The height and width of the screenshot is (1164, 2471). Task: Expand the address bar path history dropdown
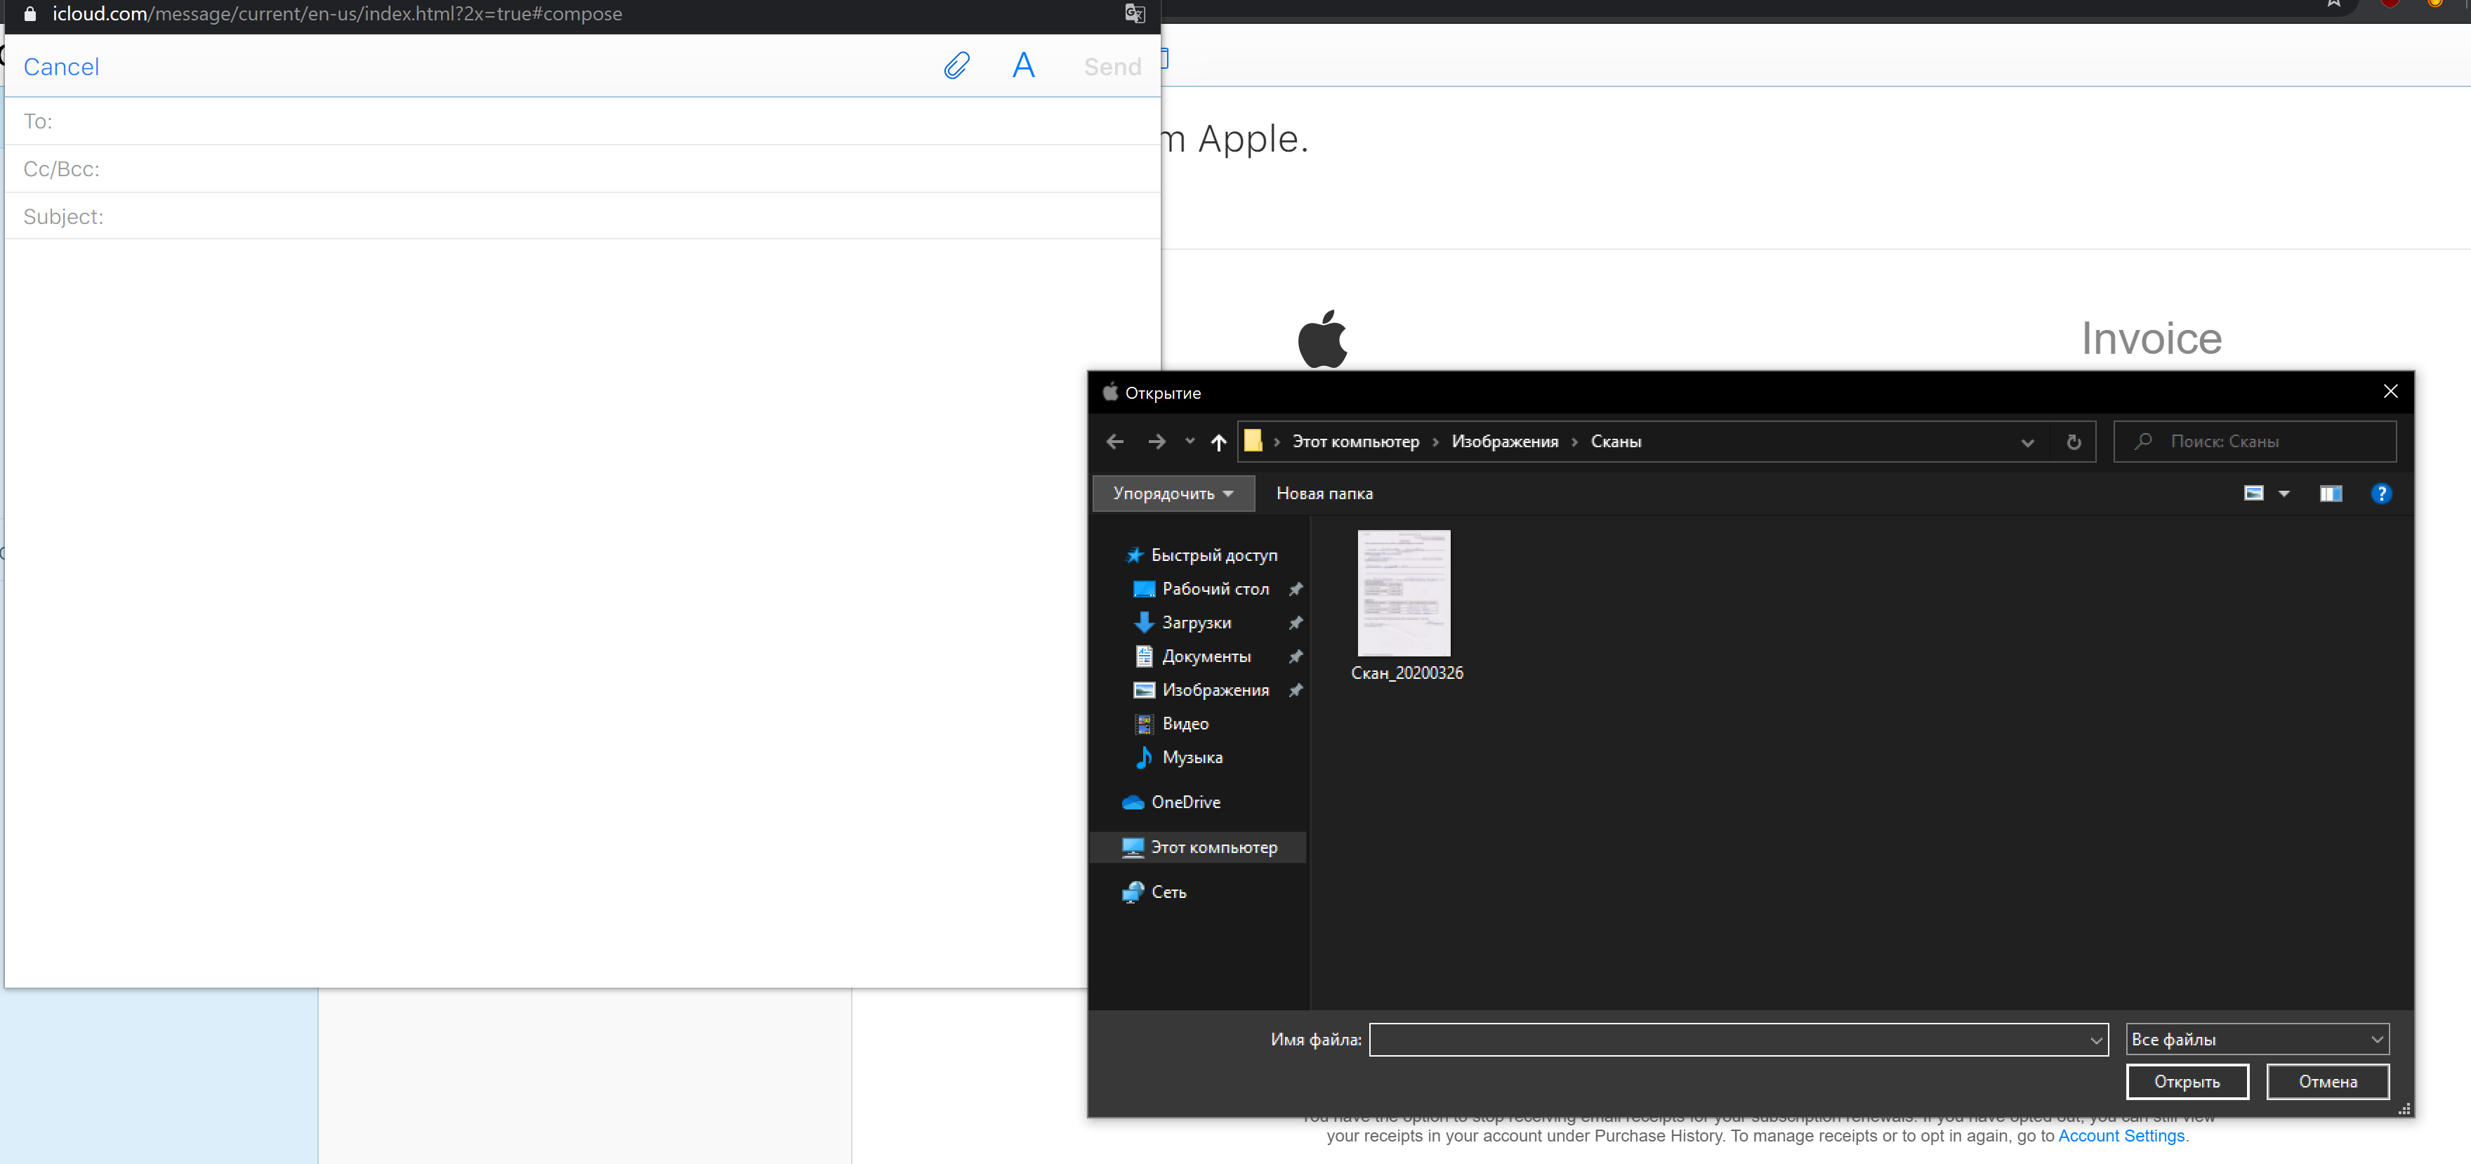pos(2027,442)
